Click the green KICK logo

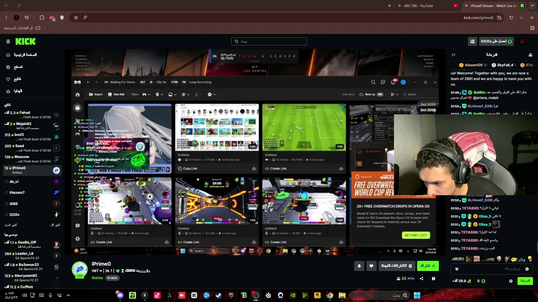coord(25,41)
